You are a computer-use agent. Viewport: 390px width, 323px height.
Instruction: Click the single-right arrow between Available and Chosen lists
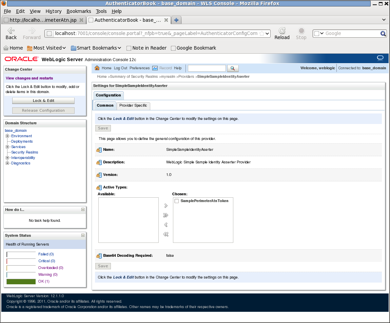tap(165, 205)
